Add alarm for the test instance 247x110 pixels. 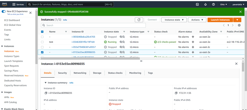(x=193, y=42)
